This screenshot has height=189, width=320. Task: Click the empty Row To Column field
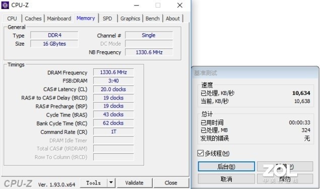[x=113, y=157]
